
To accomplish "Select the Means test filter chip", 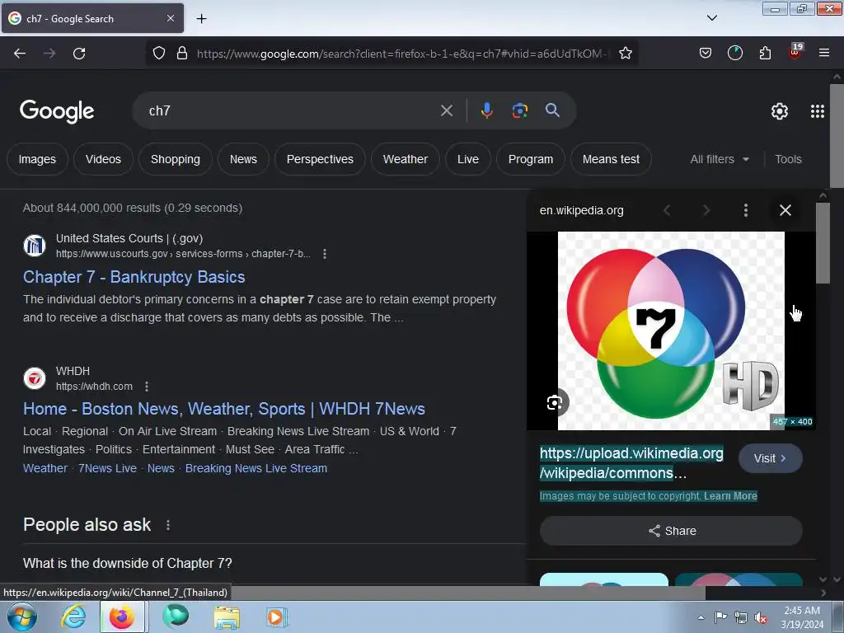I will tap(611, 159).
